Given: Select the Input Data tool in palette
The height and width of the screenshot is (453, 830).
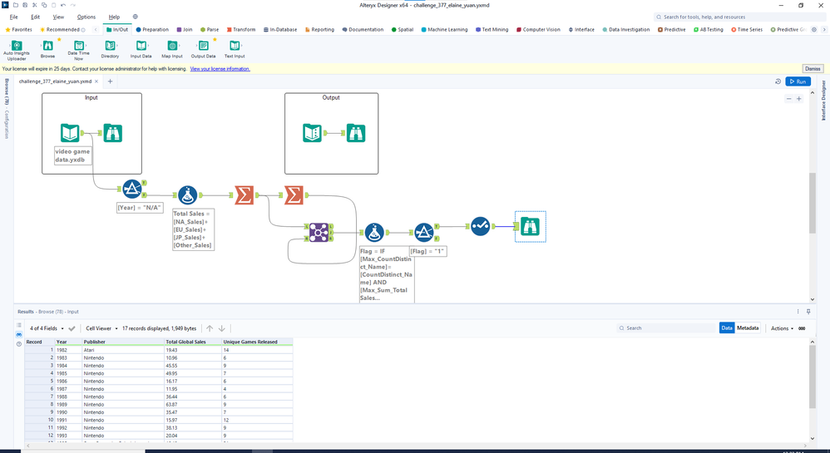Looking at the screenshot, I should tap(141, 49).
